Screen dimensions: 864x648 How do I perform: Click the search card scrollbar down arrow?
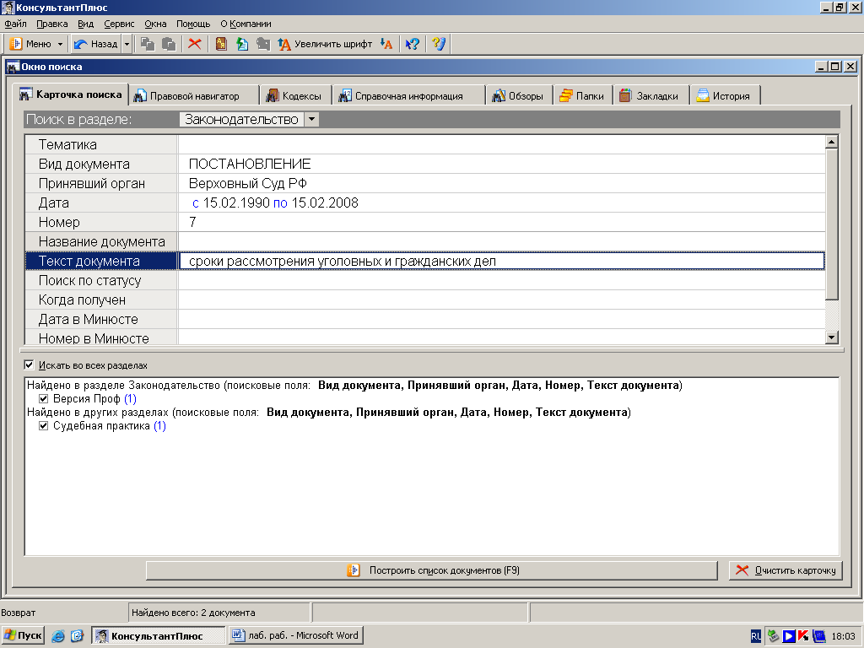831,337
